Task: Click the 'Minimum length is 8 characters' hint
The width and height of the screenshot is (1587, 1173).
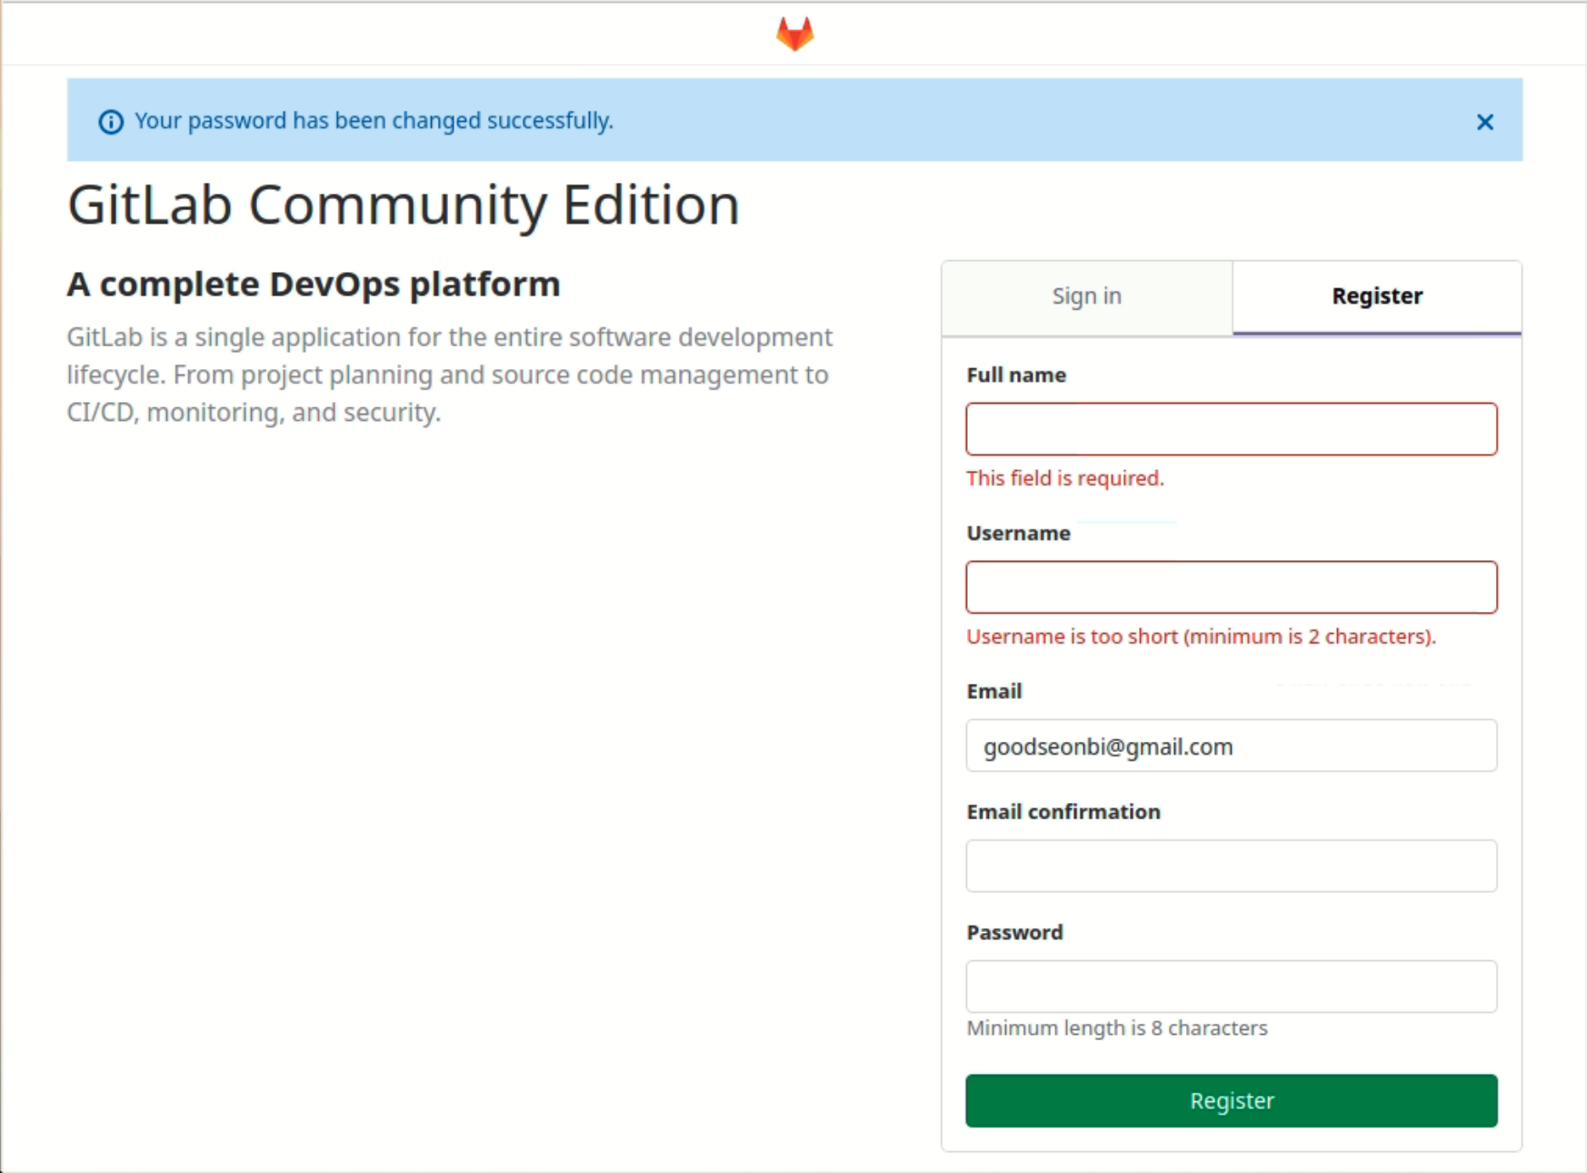Action: (1117, 1028)
